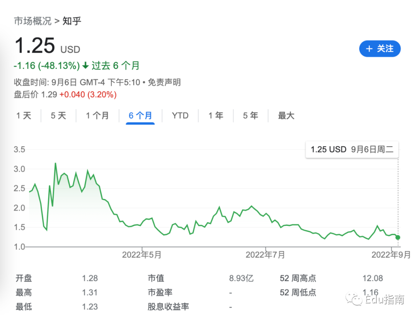This screenshot has height=318, width=418.
Task: Click the 52 周低点 label
Action: [298, 292]
